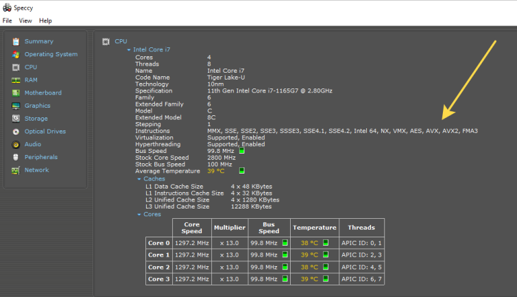Click Core 2 temperature graph icon
Image resolution: width=517 pixels, height=297 pixels.
tap(326, 267)
